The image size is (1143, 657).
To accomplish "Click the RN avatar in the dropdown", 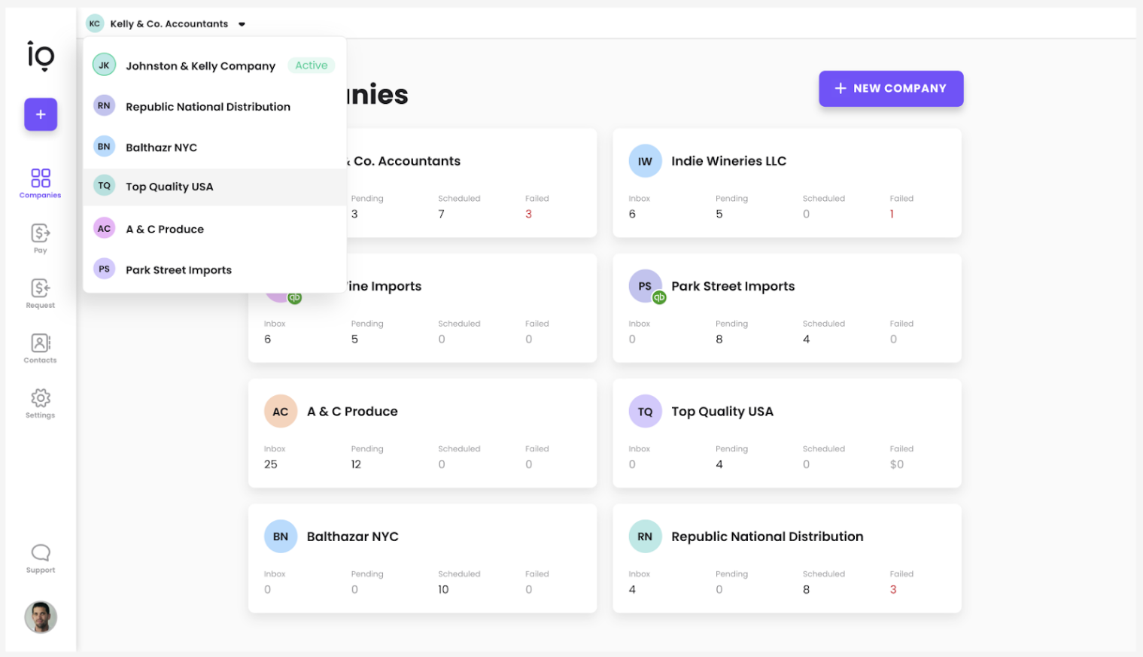I will 104,105.
